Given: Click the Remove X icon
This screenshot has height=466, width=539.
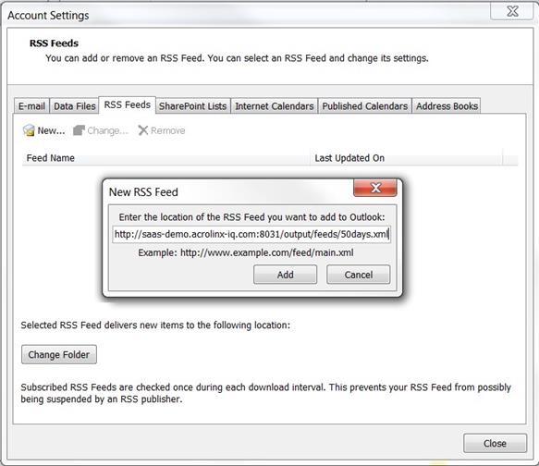Looking at the screenshot, I should tap(142, 130).
